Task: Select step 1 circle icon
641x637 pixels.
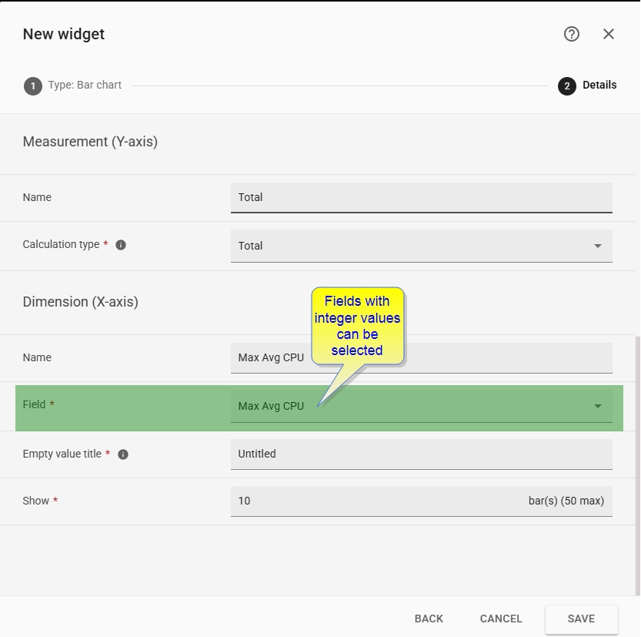Action: pos(33,86)
